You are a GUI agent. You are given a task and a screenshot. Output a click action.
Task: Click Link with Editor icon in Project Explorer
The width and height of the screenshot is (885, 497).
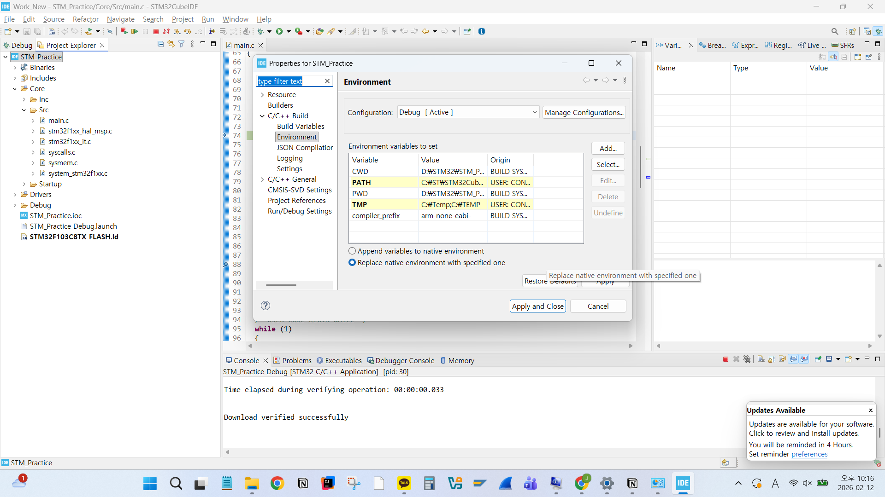[x=171, y=44]
